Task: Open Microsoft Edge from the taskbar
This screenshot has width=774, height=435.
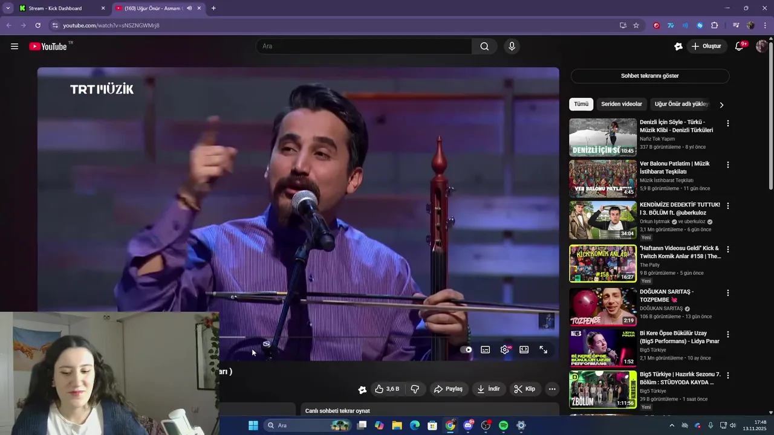Action: pyautogui.click(x=415, y=425)
